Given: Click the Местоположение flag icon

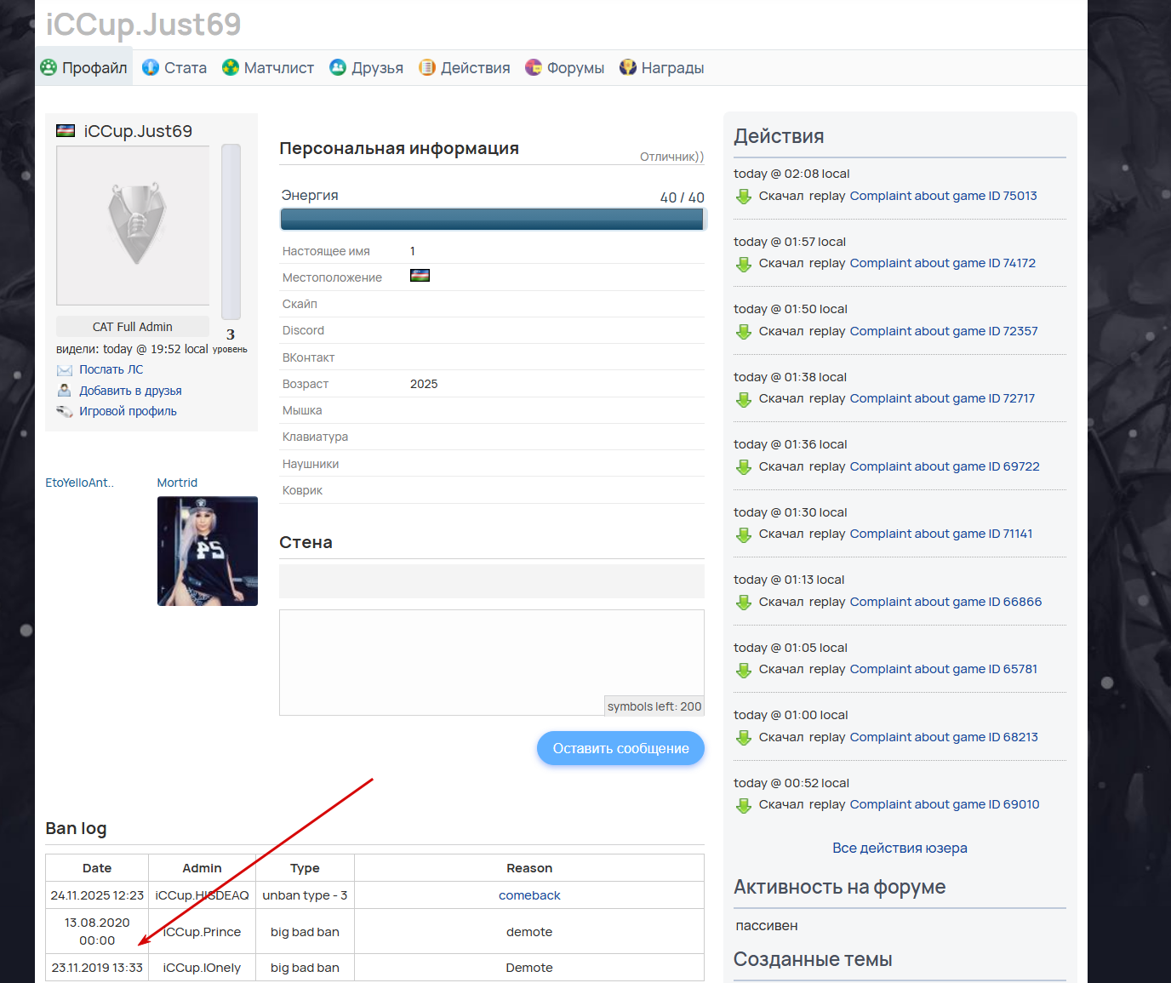Looking at the screenshot, I should pyautogui.click(x=420, y=276).
